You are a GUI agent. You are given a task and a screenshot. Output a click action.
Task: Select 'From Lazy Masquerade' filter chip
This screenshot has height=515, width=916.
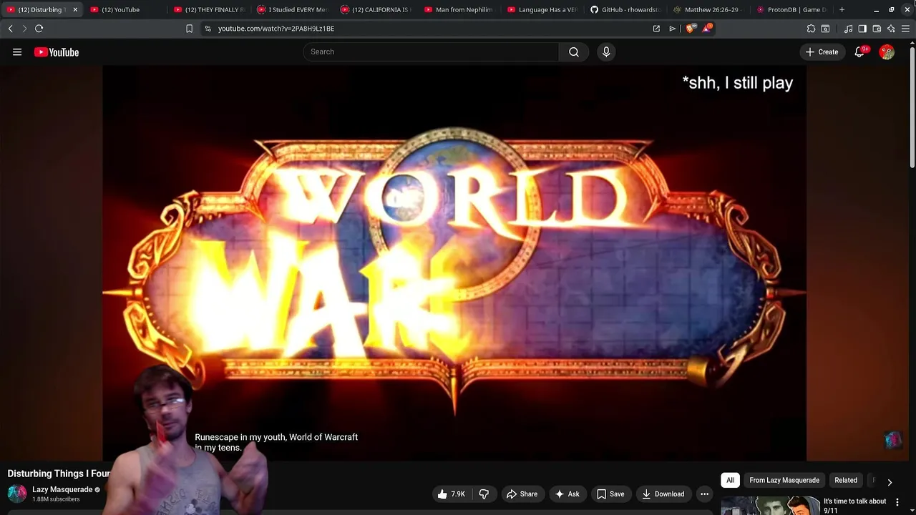[x=784, y=480]
